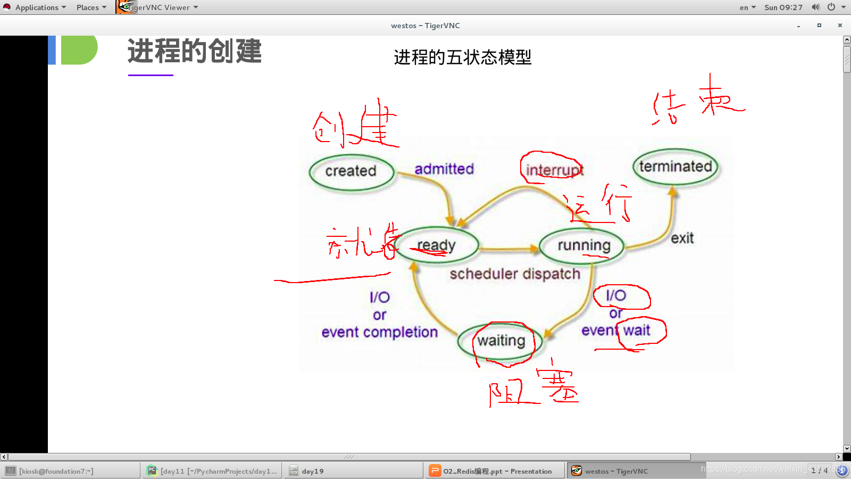Expand the system menu arrow beside power icon
851x479 pixels.
pos(844,7)
